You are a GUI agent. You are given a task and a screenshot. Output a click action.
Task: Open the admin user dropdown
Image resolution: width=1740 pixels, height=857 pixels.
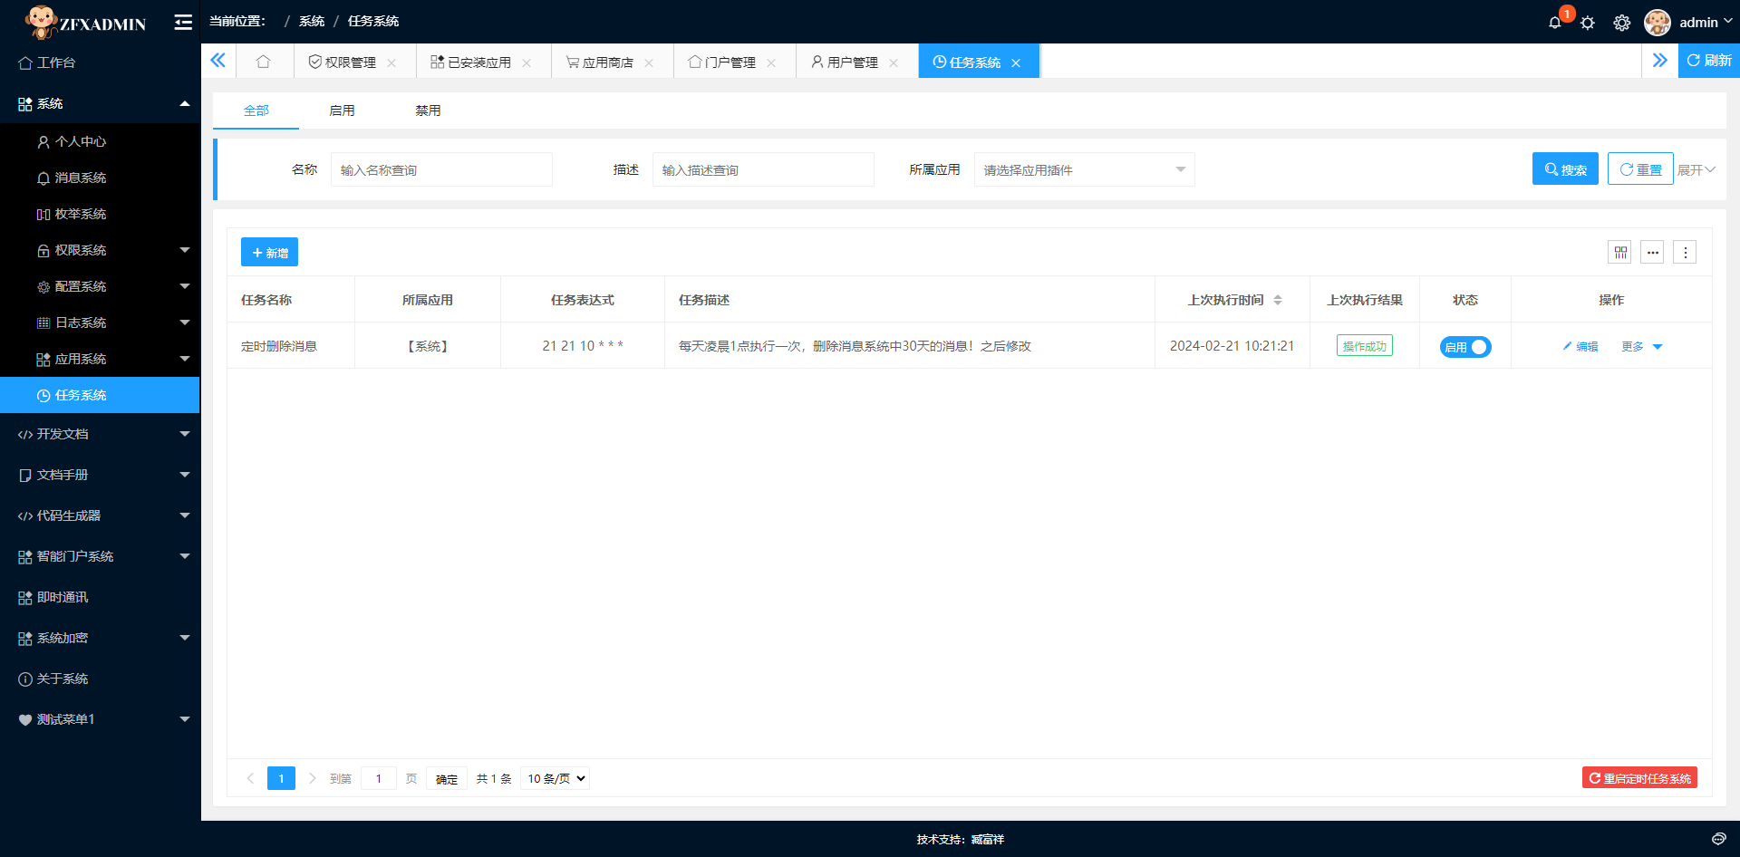coord(1706,22)
